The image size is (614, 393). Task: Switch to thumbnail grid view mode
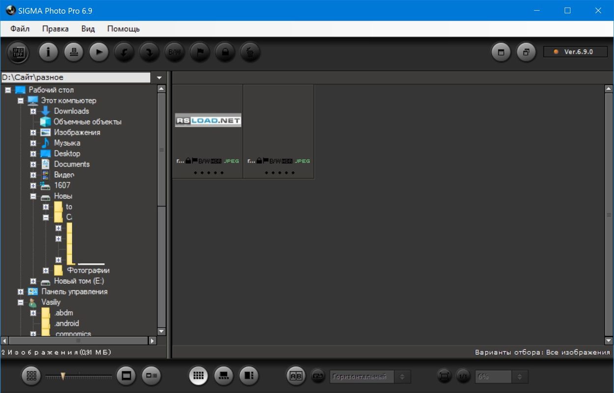(x=198, y=376)
